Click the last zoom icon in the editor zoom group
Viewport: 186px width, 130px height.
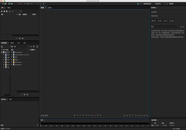click(147, 115)
